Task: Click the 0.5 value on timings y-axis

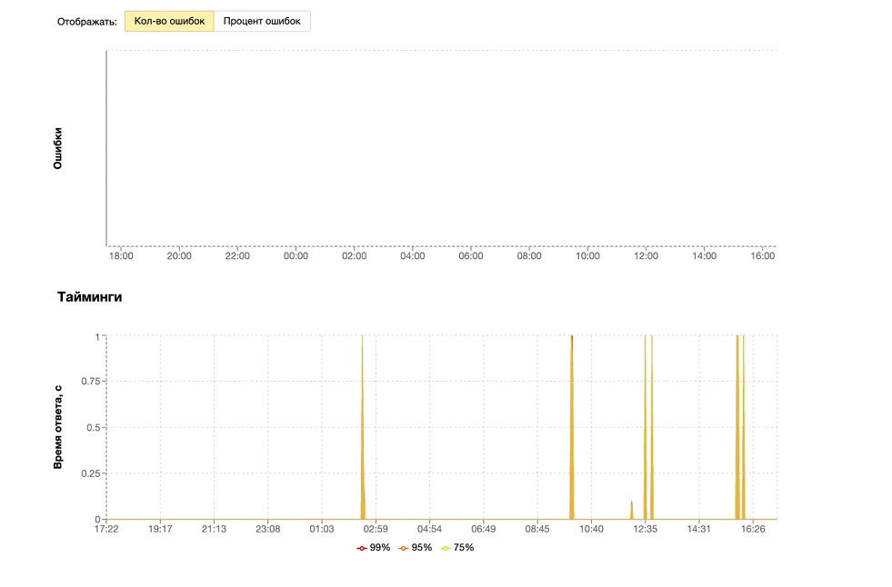Action: click(x=94, y=427)
